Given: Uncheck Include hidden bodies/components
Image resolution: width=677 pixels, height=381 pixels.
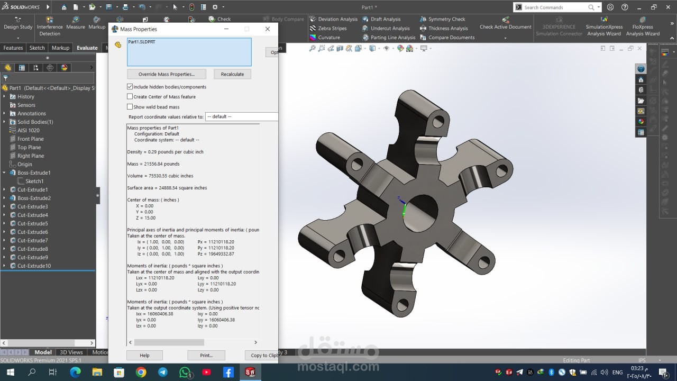Looking at the screenshot, I should pos(130,87).
